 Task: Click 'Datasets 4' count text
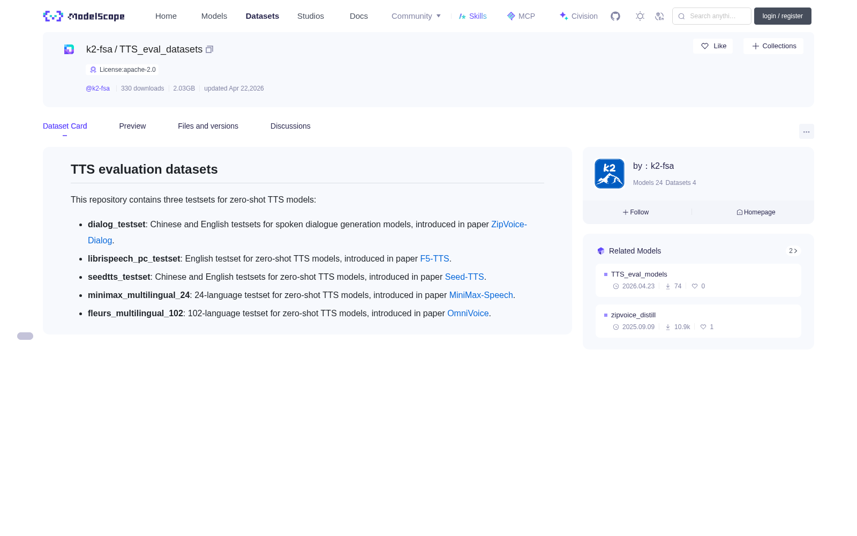(x=681, y=183)
